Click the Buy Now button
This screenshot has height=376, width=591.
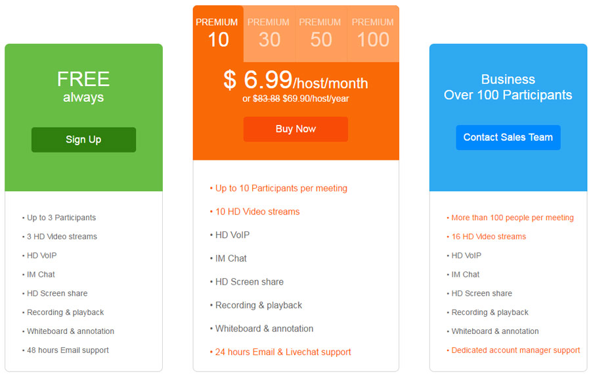(x=295, y=129)
